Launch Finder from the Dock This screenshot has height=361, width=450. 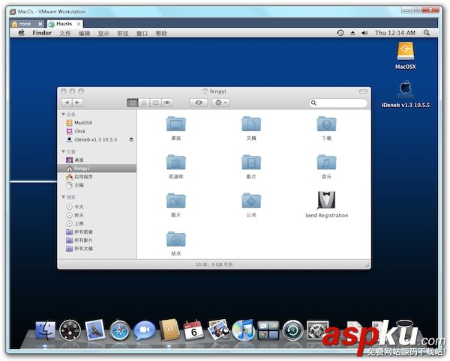click(x=45, y=330)
